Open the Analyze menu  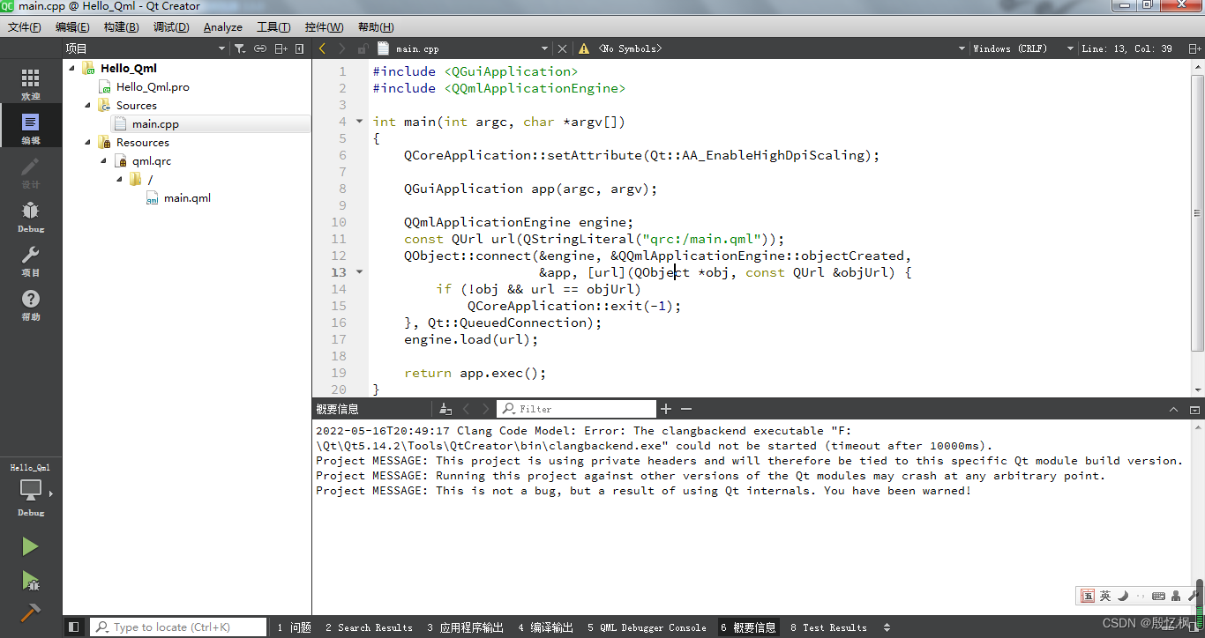click(223, 27)
